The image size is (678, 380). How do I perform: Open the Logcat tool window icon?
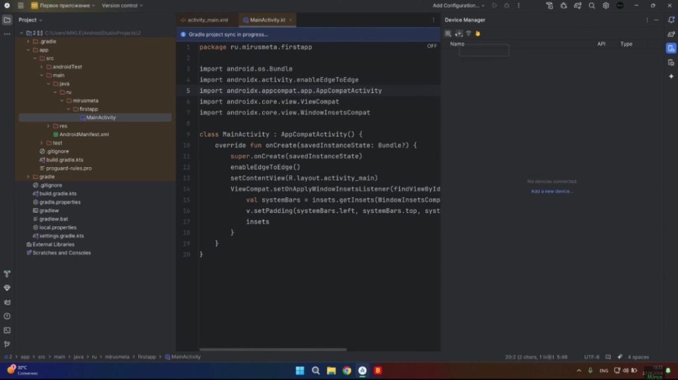coord(7,302)
